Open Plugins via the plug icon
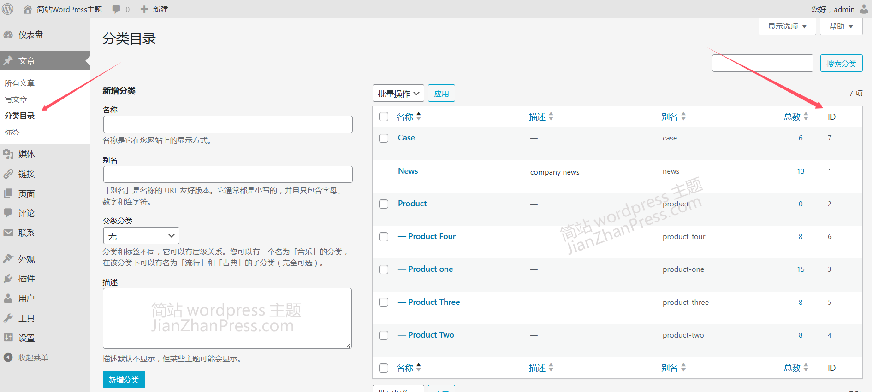The width and height of the screenshot is (872, 392). pos(8,279)
